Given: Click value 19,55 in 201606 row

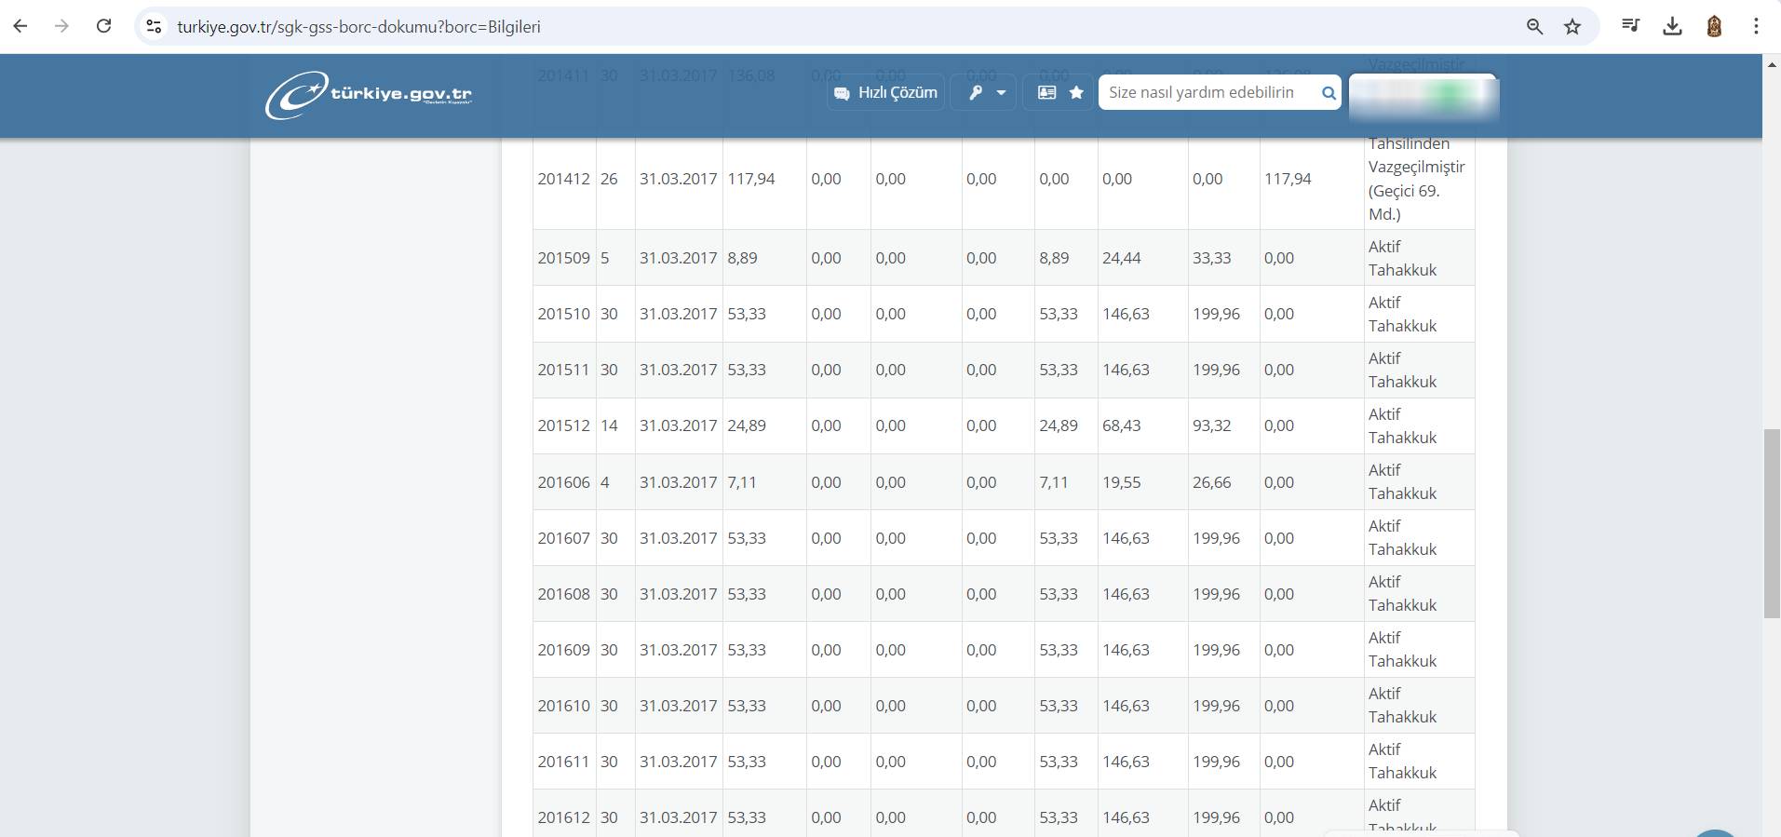Looking at the screenshot, I should click(1121, 482).
